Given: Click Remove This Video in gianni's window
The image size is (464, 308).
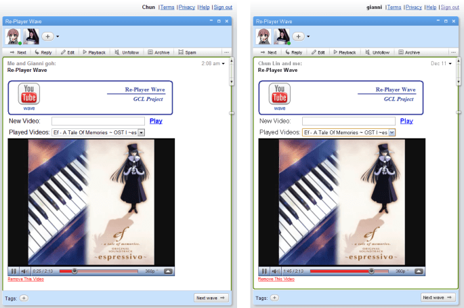Looking at the screenshot, I should tap(276, 279).
